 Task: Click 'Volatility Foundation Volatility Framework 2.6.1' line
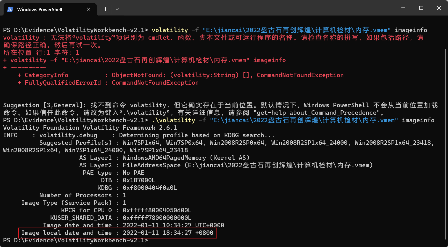click(90, 128)
